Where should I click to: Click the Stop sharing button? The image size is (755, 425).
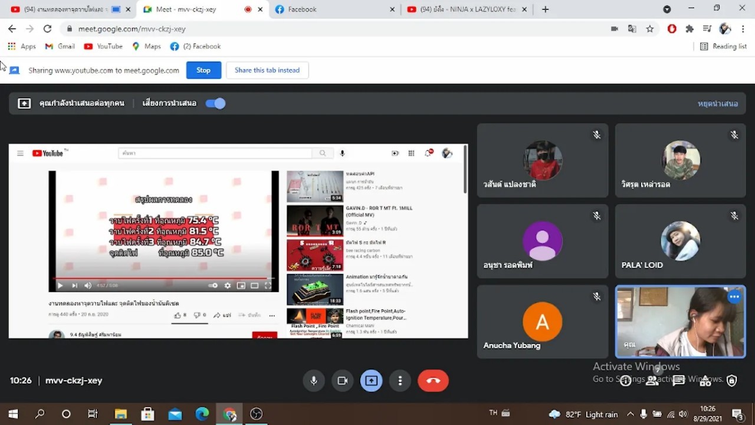click(x=203, y=70)
